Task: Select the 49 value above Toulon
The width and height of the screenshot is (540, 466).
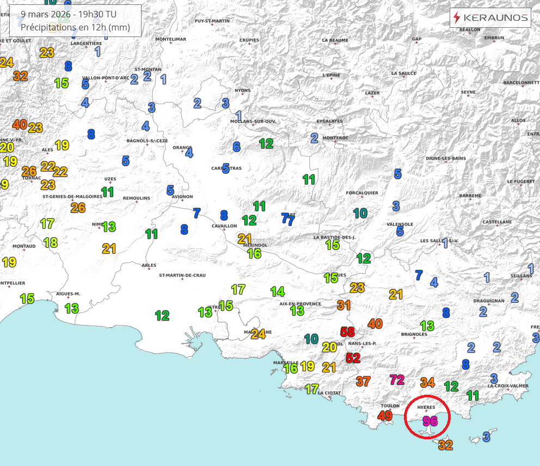Action: (x=385, y=416)
